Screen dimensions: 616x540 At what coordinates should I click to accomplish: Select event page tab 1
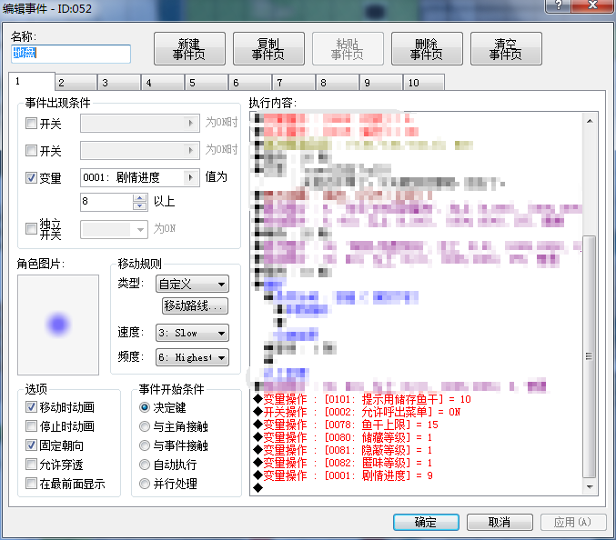(32, 82)
